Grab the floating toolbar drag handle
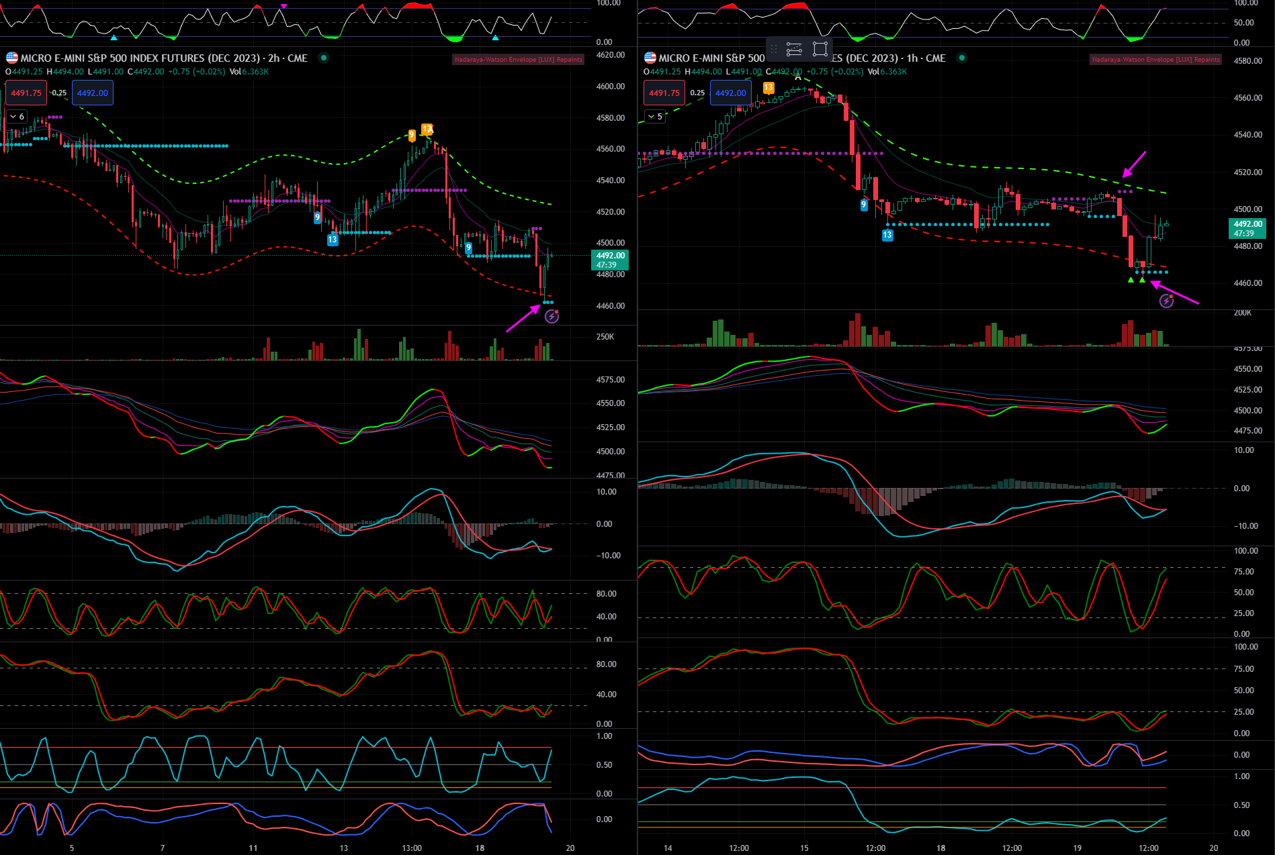Viewport: 1275px width, 855px height. [x=774, y=49]
